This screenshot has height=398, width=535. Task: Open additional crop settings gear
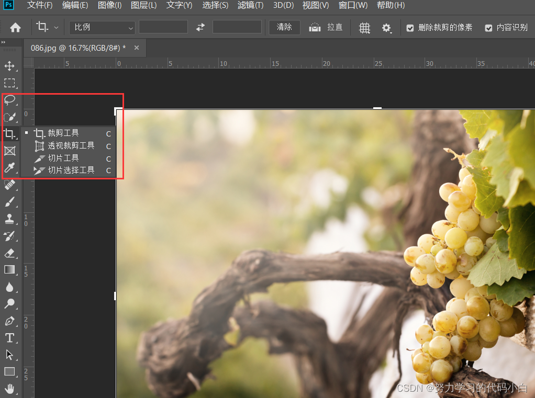tap(386, 28)
